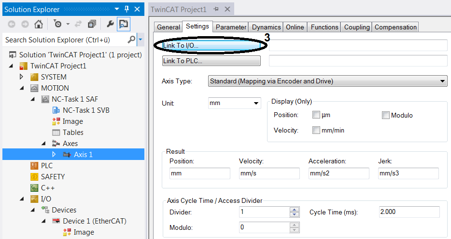Click the SAFETY node icon

34,177
